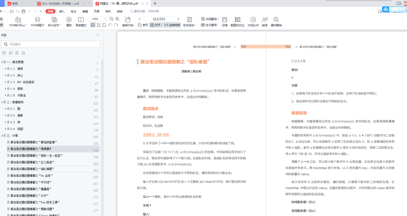Image resolution: width=407 pixels, height=216 pixels.
Task: Open the 文档比对 document compare tool
Action: (253, 22)
